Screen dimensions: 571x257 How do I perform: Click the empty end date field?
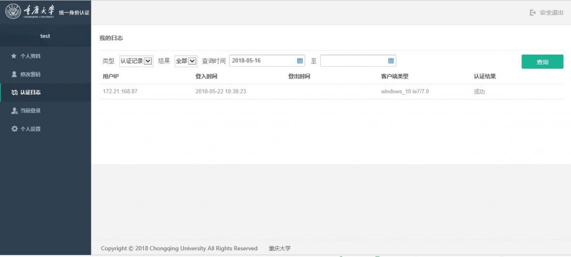click(353, 61)
